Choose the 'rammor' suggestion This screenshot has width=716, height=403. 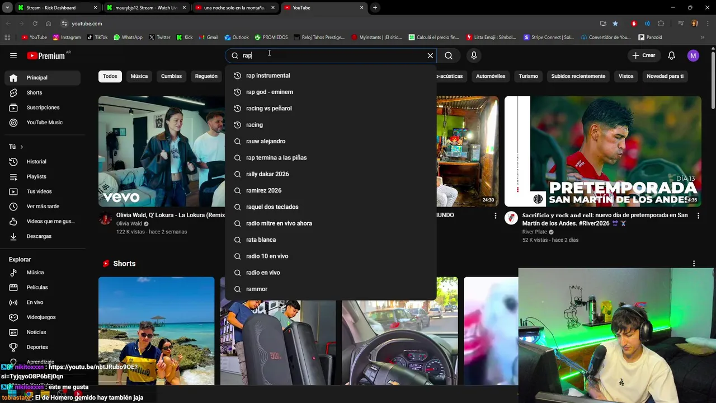(330, 289)
